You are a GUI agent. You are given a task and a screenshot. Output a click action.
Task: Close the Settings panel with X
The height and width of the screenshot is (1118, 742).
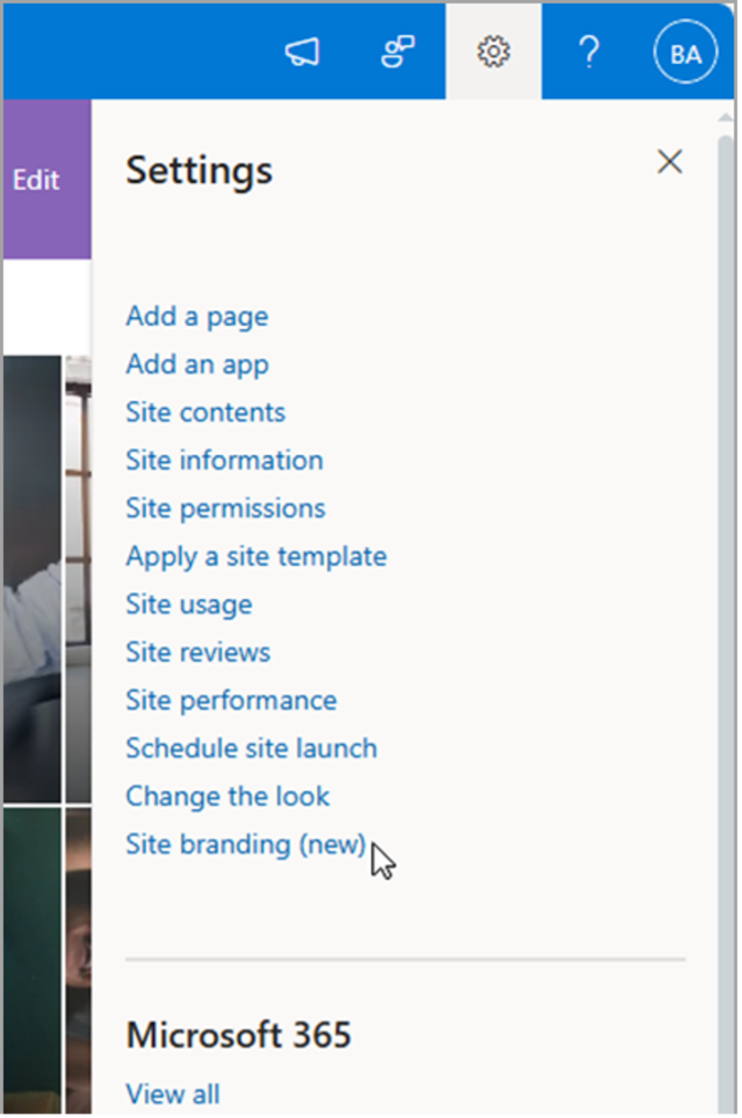point(669,162)
